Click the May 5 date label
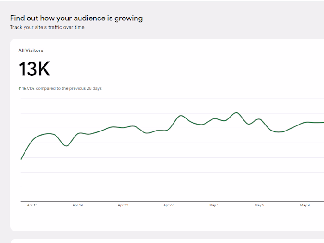Image resolution: width=324 pixels, height=243 pixels. [259, 205]
